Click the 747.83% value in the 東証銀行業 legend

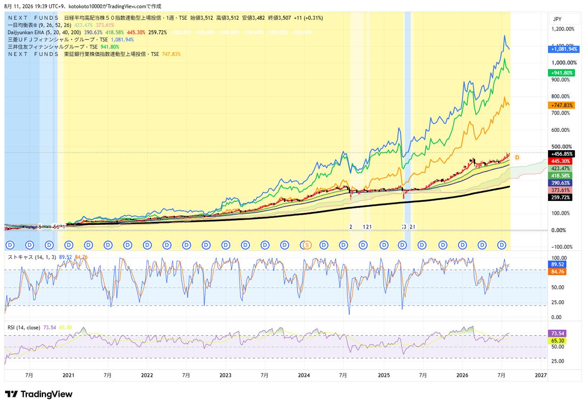171,54
